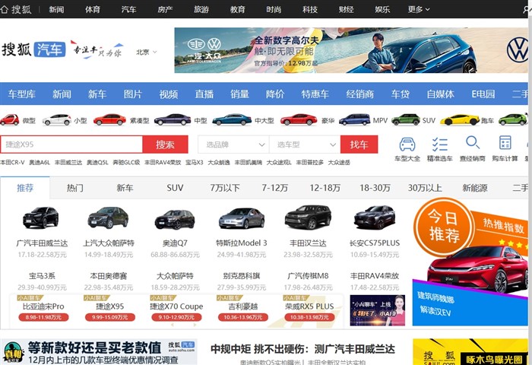
Task: Select the 微型 red micro car icon
Action: [x=9, y=120]
